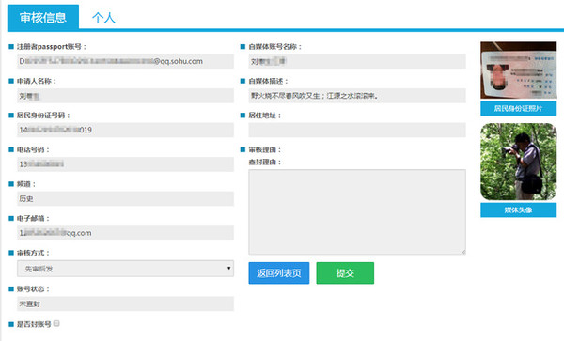Click the empty 居住地址 field
The width and height of the screenshot is (564, 341).
[357, 130]
